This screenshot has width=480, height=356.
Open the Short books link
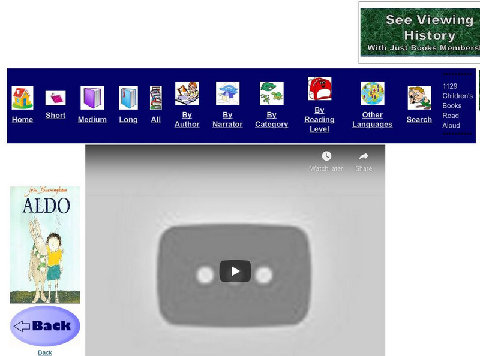[55, 116]
